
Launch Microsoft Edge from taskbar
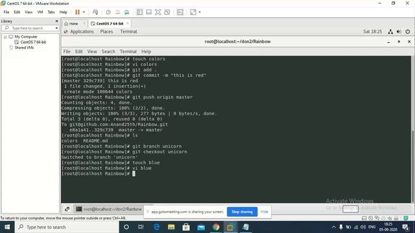point(156,227)
